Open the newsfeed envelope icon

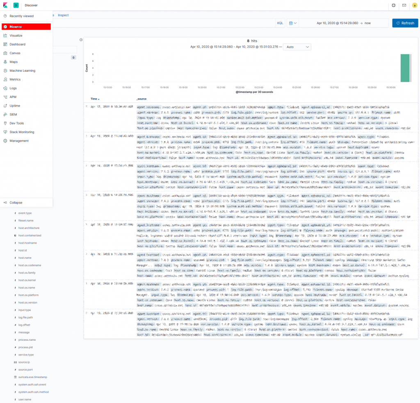(x=404, y=6)
